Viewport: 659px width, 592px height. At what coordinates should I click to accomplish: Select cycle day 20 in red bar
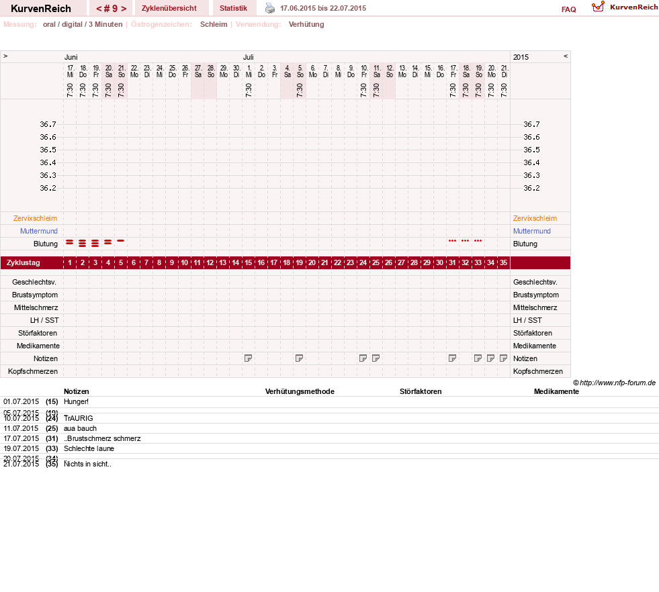click(x=312, y=263)
